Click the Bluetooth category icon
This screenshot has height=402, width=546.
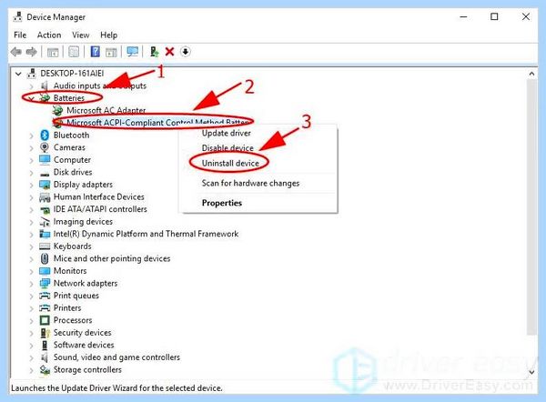45,135
